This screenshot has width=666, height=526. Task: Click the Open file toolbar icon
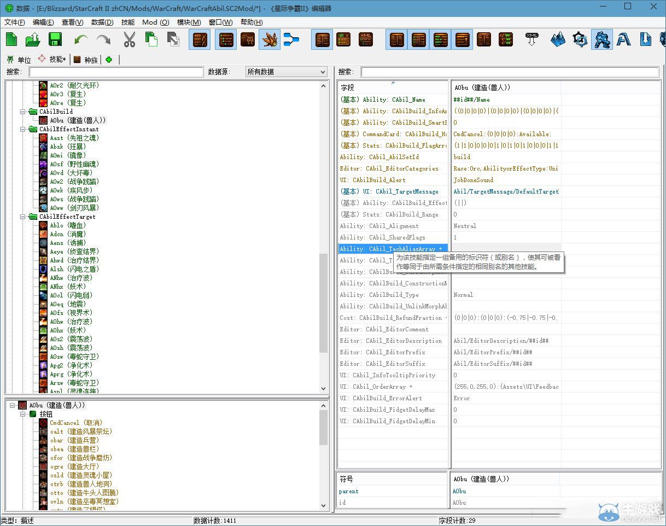point(33,39)
